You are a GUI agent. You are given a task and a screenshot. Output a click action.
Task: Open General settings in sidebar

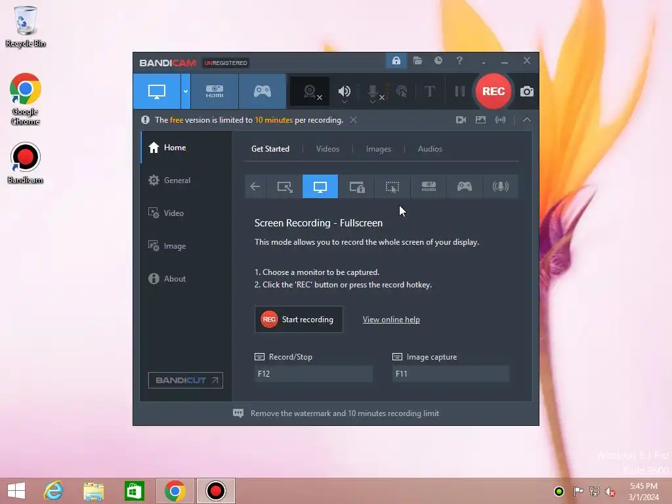coord(186,180)
